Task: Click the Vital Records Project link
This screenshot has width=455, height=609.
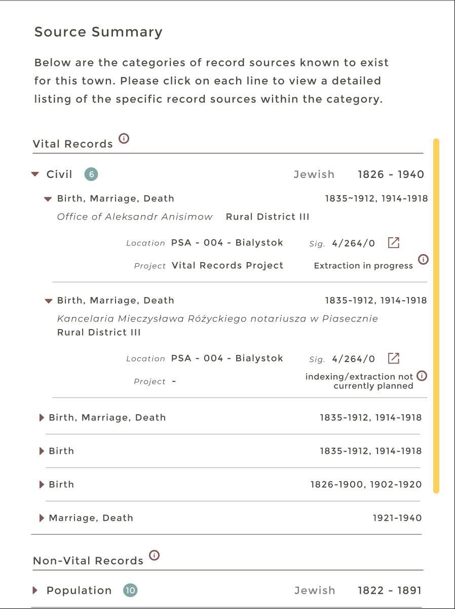Action: tap(227, 266)
